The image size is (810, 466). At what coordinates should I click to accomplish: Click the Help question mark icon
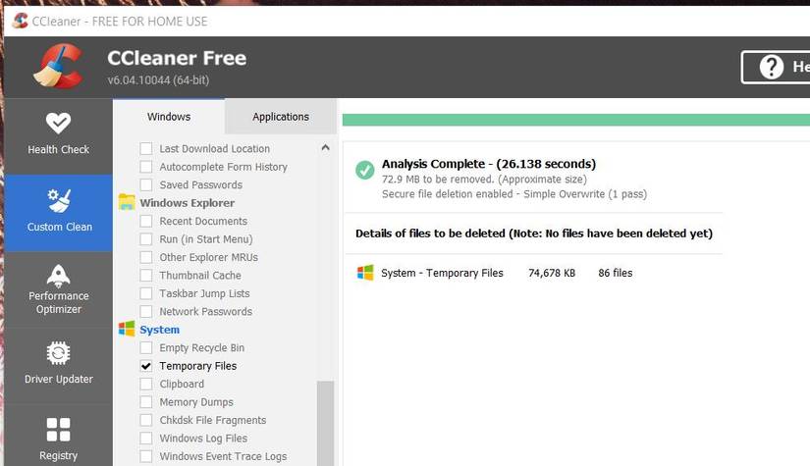(x=771, y=67)
